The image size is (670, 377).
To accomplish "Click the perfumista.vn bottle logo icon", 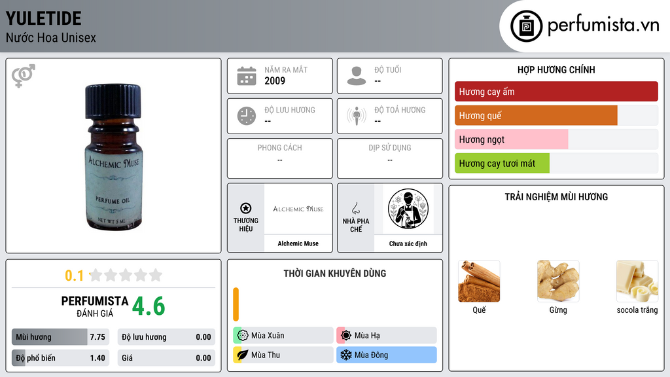I will [526, 26].
